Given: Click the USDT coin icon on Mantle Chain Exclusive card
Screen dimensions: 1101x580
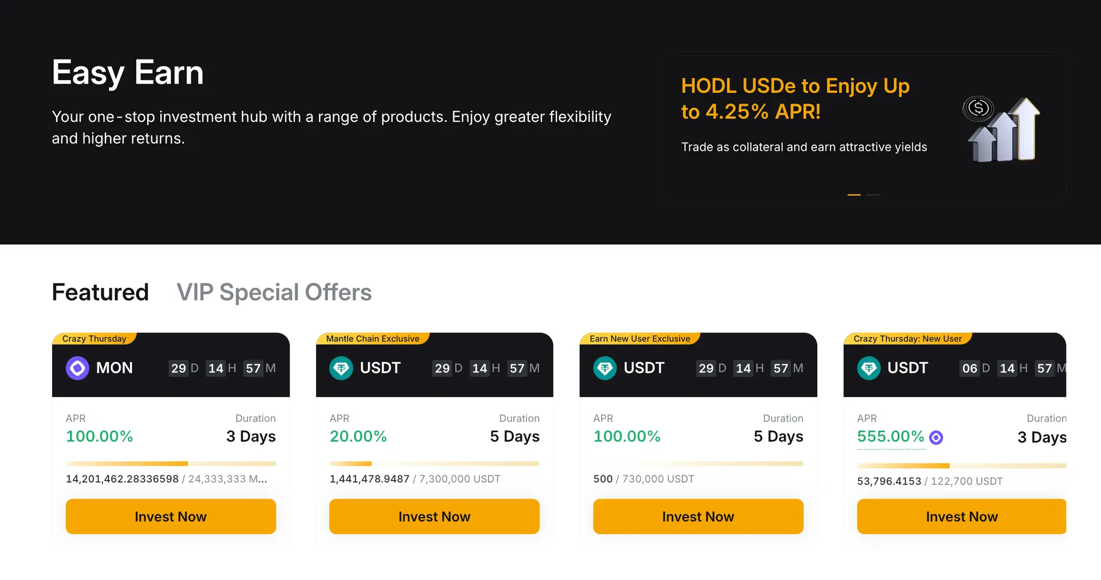Looking at the screenshot, I should pyautogui.click(x=341, y=368).
